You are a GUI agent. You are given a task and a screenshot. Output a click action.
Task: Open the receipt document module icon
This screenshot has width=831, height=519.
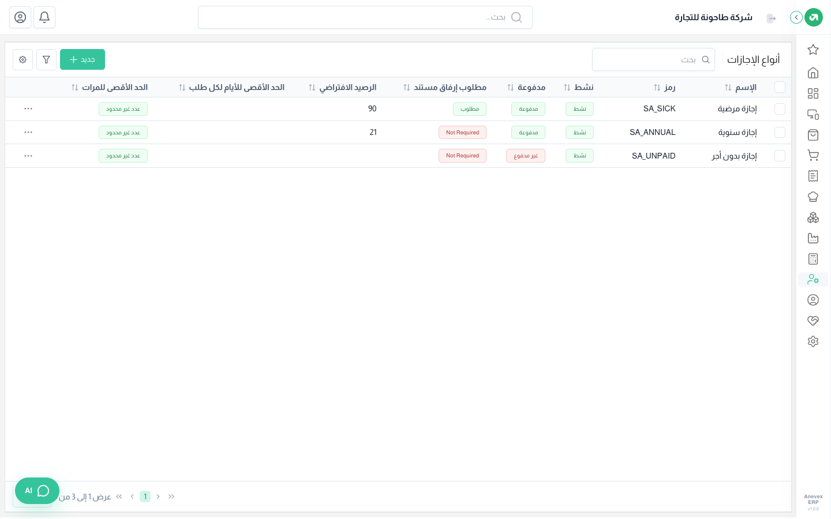tap(813, 176)
